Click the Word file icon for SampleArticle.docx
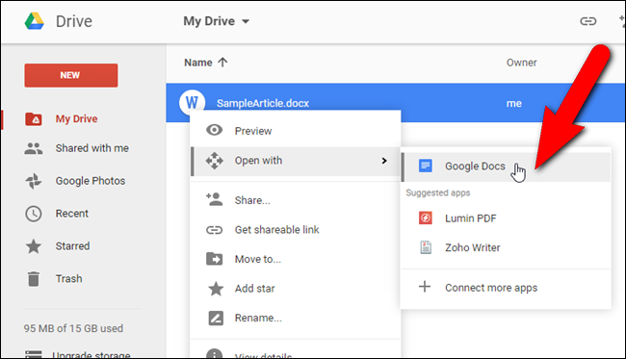Screen dimensions: 626x359 (x=192, y=103)
